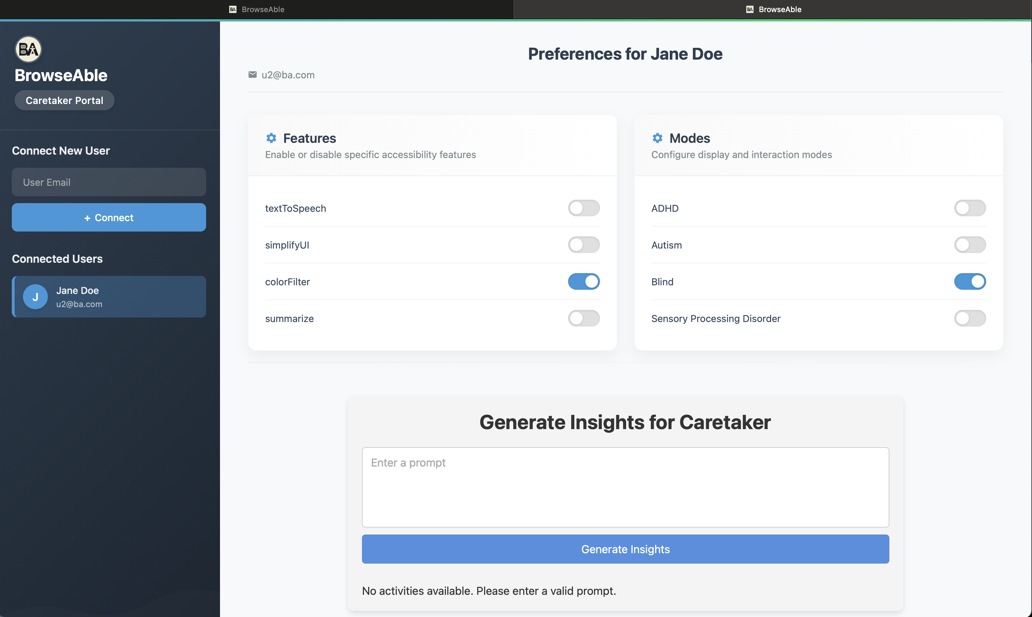Click the gear icon next to Modes

[x=658, y=138]
